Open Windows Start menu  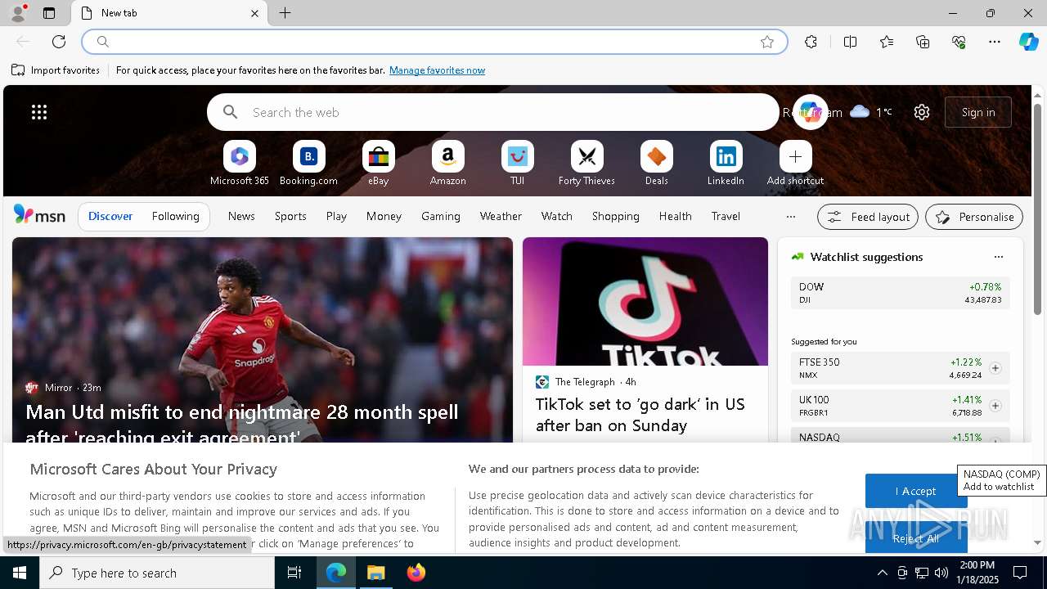pyautogui.click(x=20, y=573)
